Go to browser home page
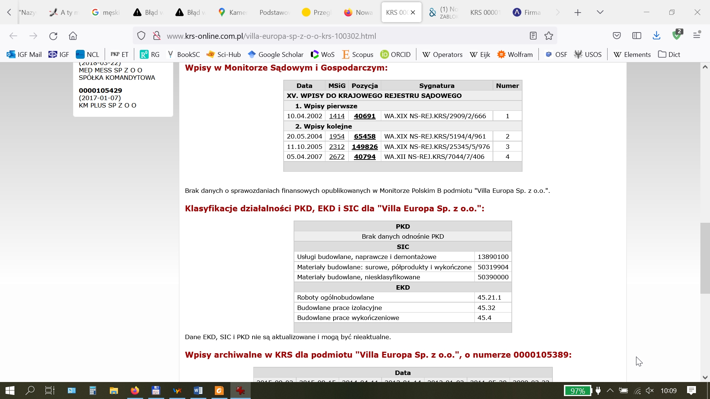The image size is (710, 399). pos(73,36)
